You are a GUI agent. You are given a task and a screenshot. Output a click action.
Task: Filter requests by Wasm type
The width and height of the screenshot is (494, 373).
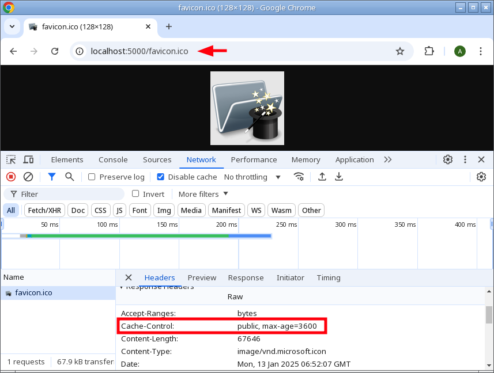[x=281, y=211]
